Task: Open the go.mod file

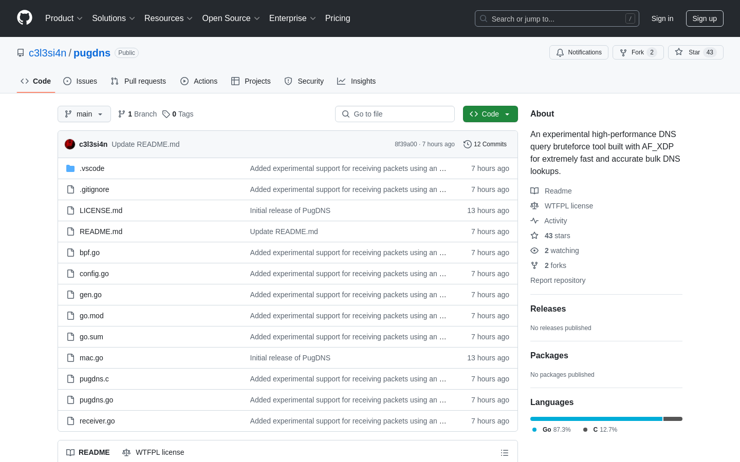Action: [x=91, y=316]
